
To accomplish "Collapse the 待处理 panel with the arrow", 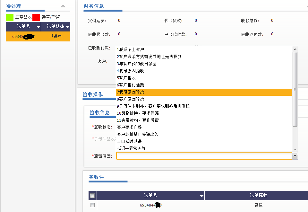I will [x=63, y=6].
